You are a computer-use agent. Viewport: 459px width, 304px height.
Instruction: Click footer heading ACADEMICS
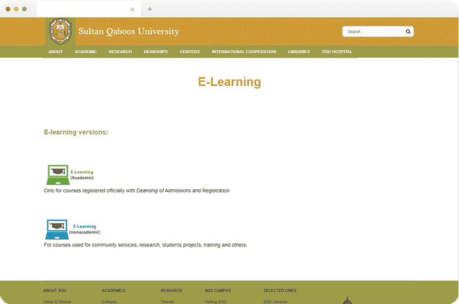[114, 290]
